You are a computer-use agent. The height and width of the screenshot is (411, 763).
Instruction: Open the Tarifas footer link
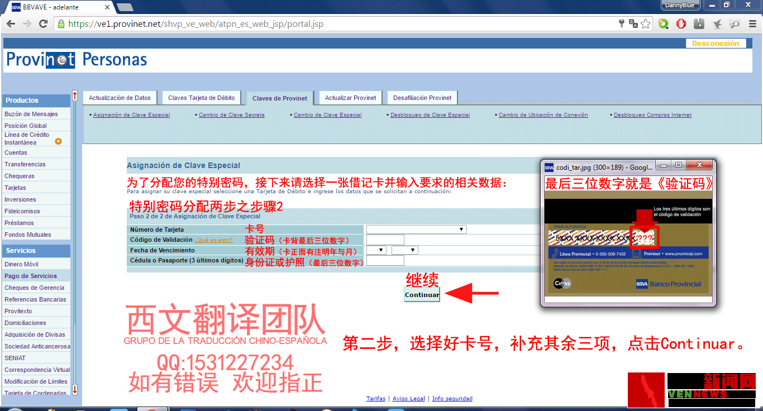tap(376, 399)
